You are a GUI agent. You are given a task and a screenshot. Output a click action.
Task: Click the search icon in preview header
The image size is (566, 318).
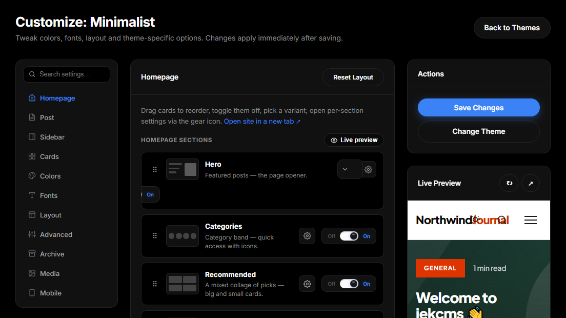(501, 220)
